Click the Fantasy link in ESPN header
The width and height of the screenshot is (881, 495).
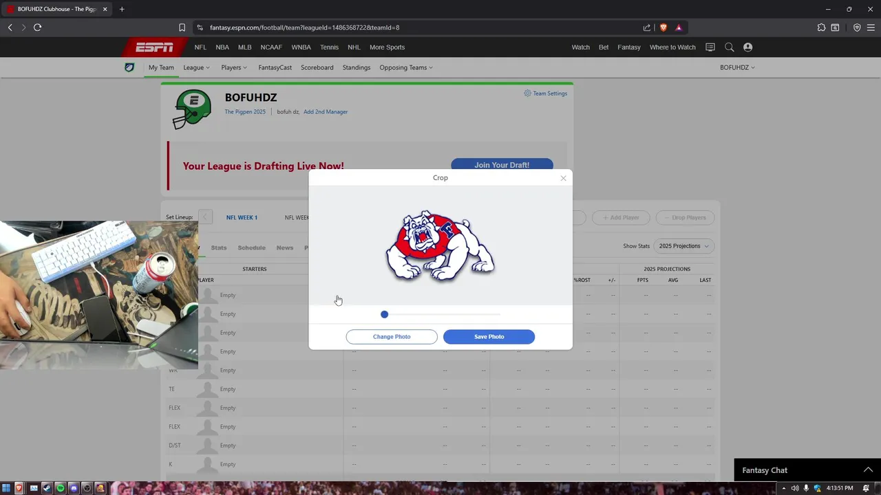pyautogui.click(x=629, y=47)
